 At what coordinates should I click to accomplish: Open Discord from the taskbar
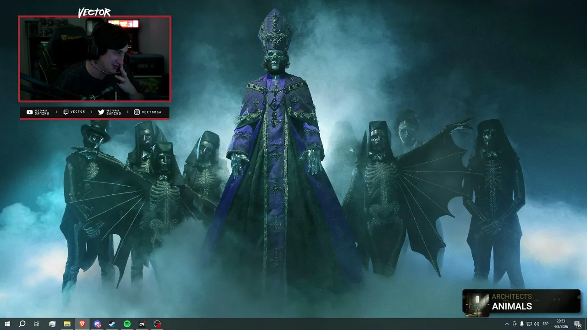click(x=97, y=324)
